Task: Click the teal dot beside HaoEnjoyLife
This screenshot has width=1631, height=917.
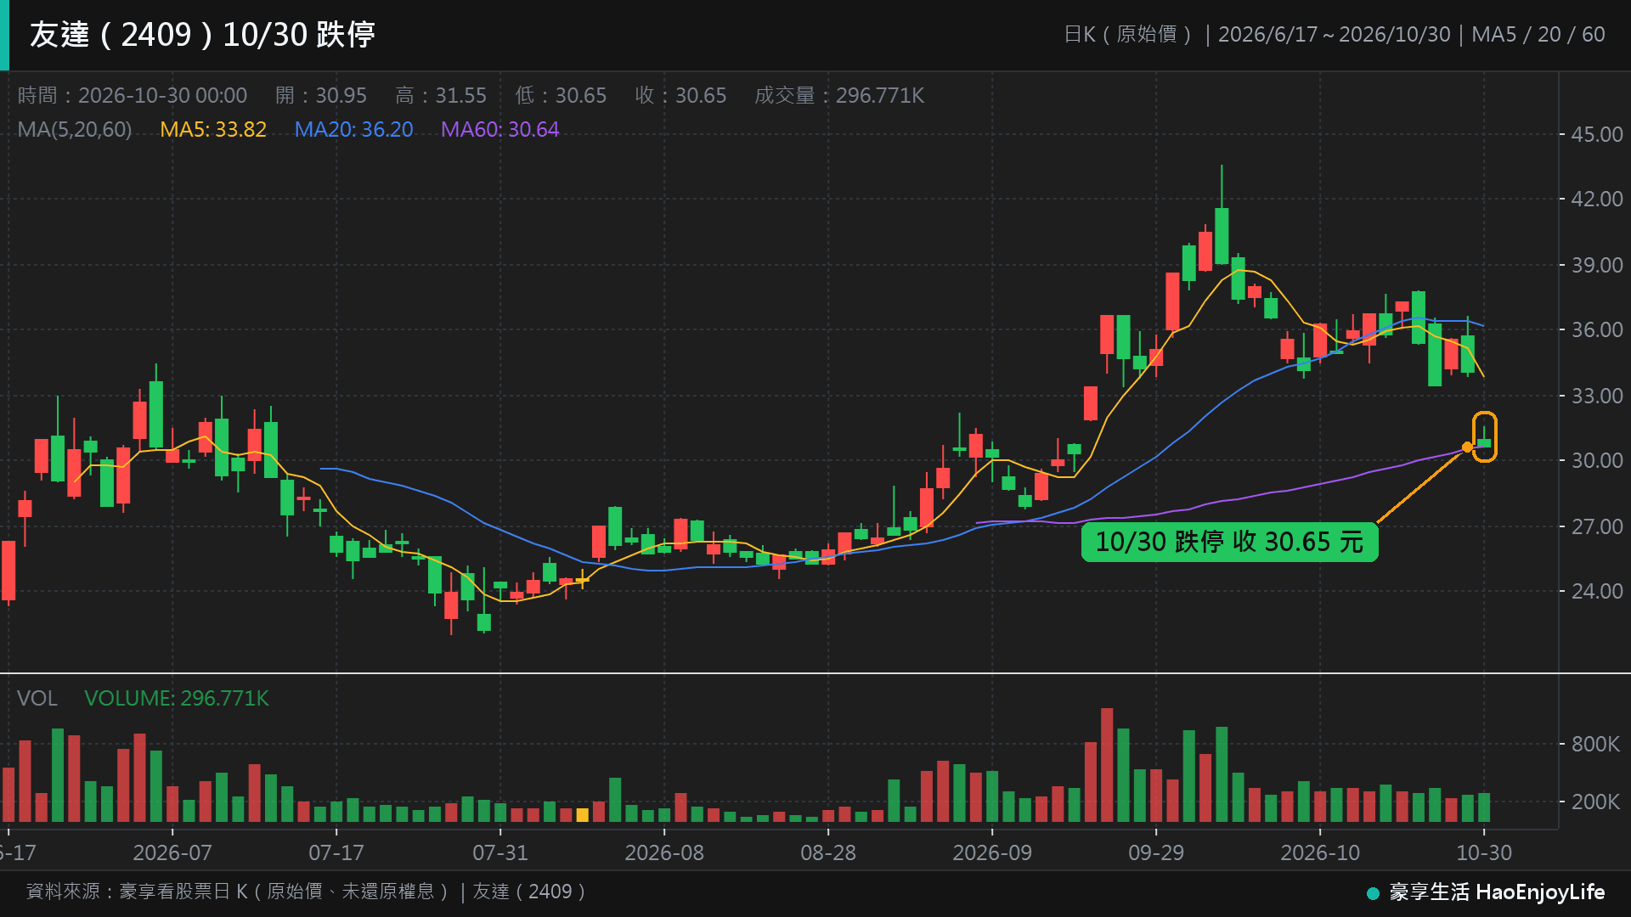Action: [x=1373, y=893]
